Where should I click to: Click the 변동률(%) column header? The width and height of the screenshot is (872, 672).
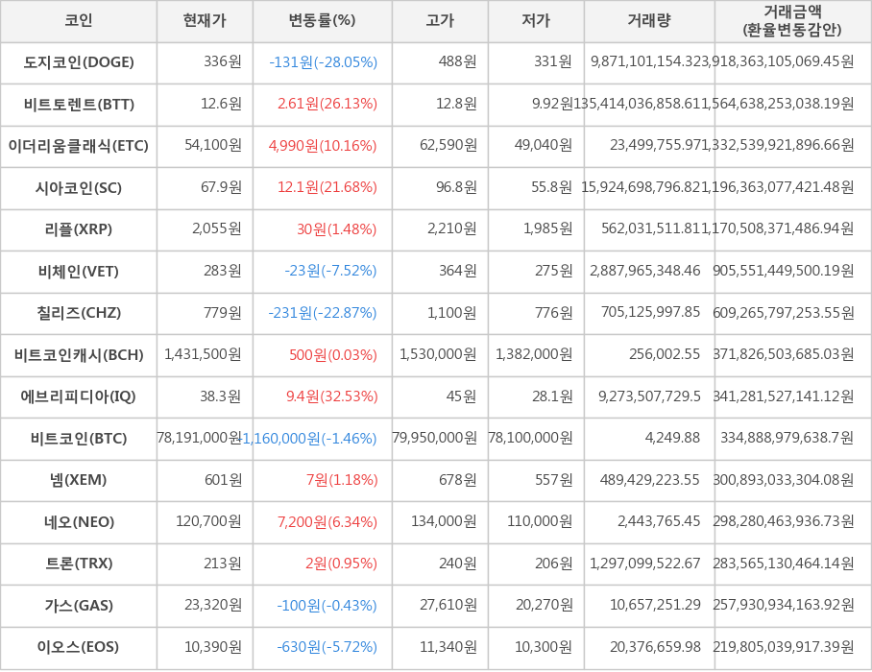322,21
